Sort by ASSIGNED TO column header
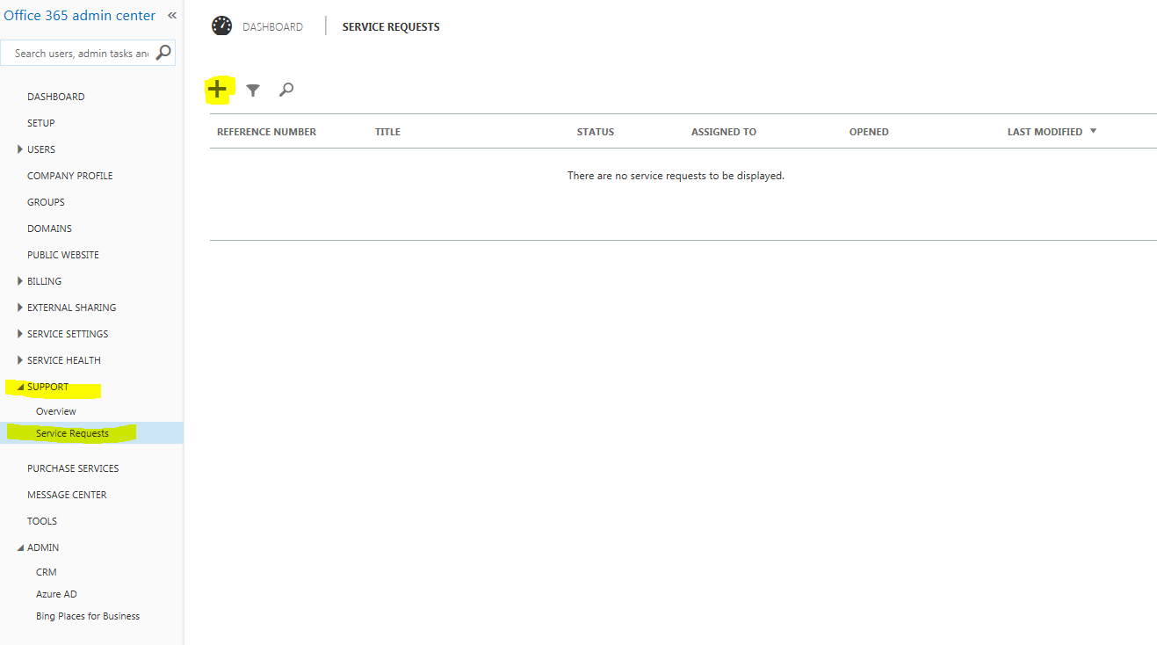This screenshot has width=1157, height=645. 724,132
